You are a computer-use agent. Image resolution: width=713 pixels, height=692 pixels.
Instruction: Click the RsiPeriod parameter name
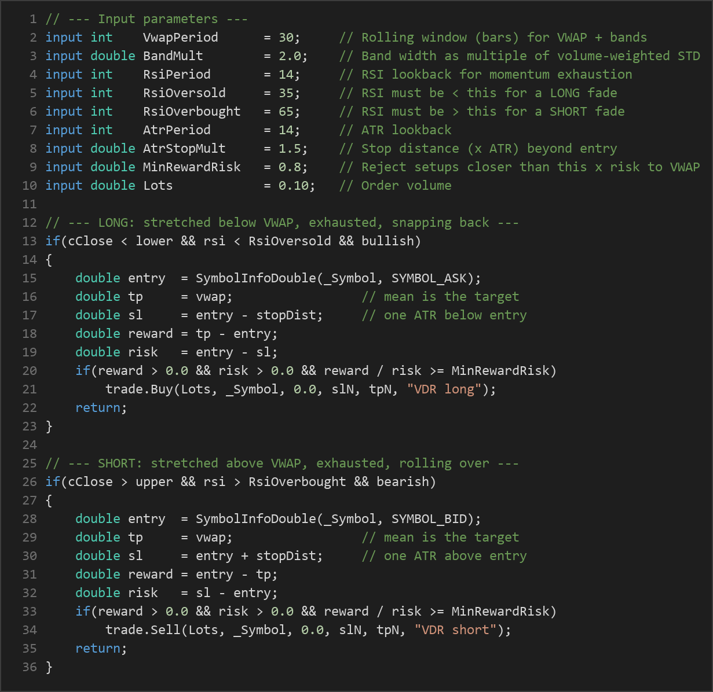click(x=177, y=75)
